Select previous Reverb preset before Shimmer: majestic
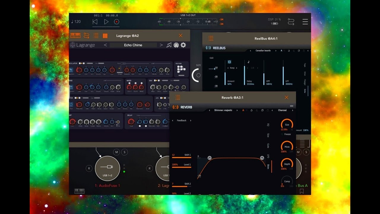 tap(210, 110)
